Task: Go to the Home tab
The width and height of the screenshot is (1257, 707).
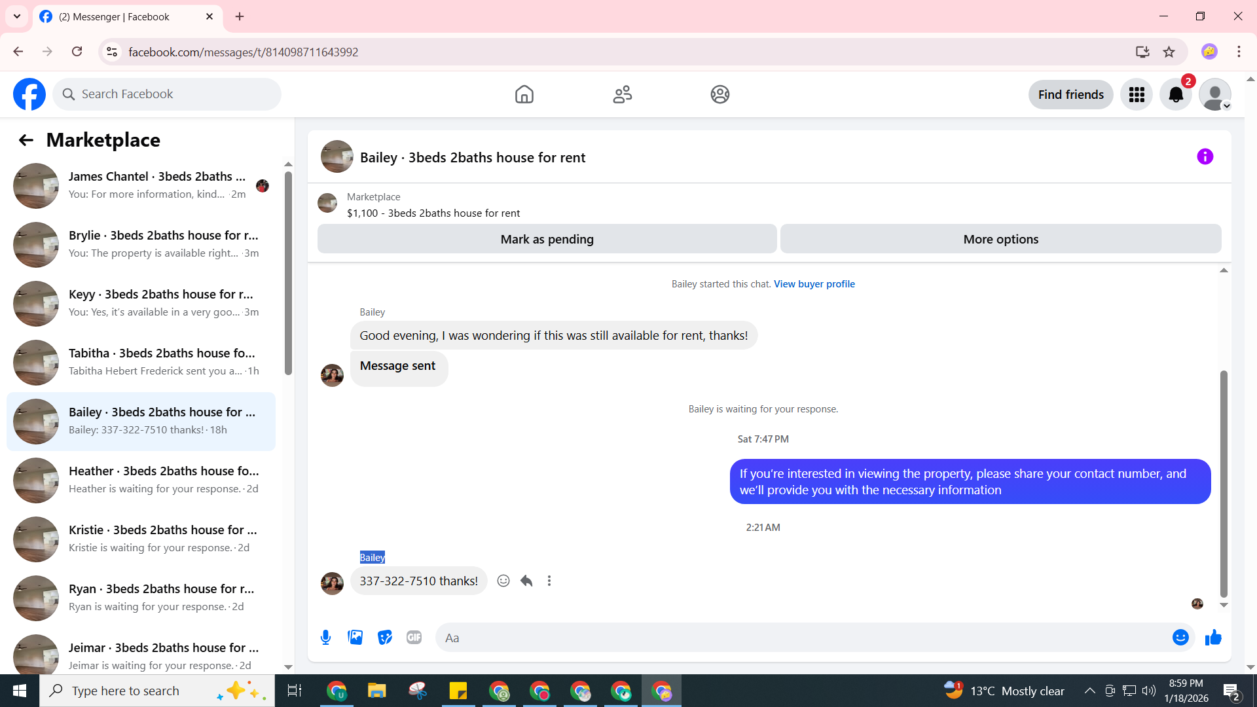Action: [x=524, y=95]
